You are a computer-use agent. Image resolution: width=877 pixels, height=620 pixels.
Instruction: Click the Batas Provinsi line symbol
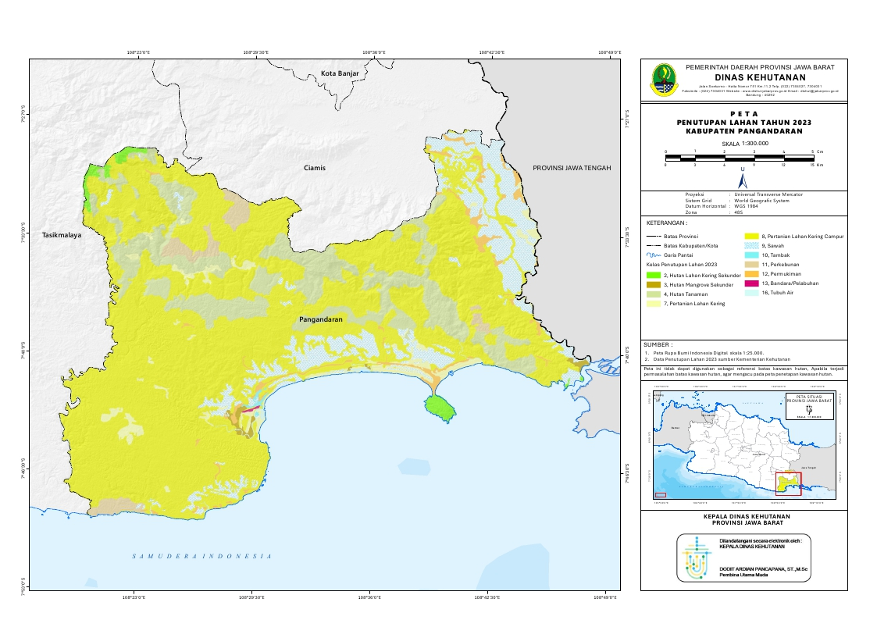point(654,235)
